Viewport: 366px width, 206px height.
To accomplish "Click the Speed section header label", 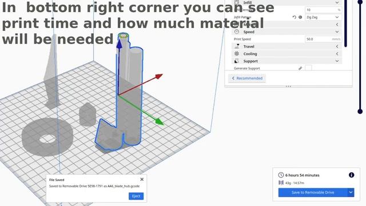I will coord(249,32).
